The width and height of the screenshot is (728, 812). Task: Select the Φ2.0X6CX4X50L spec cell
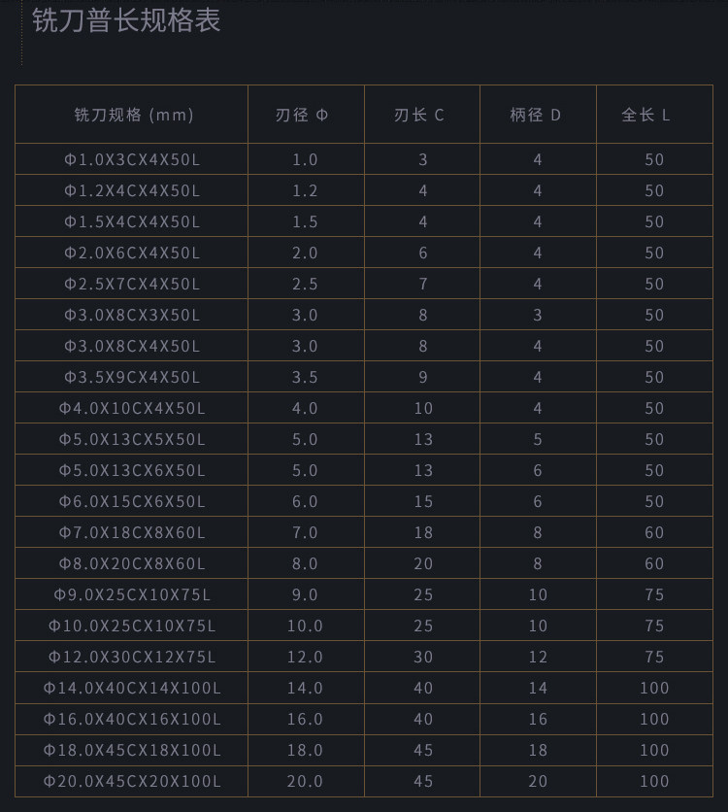pyautogui.click(x=132, y=253)
